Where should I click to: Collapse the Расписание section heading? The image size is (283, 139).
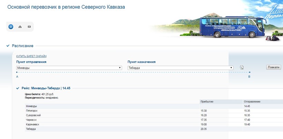click(23, 46)
